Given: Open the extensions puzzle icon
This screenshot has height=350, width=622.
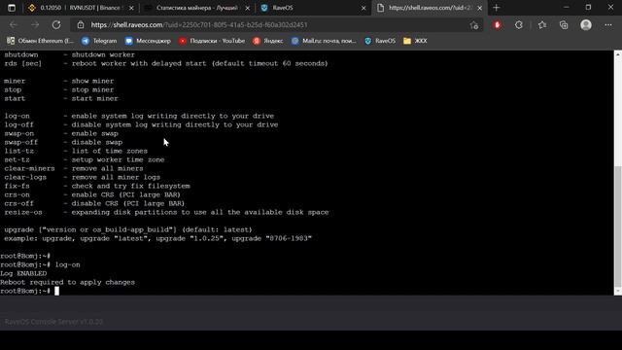Looking at the screenshot, I should pos(519,25).
